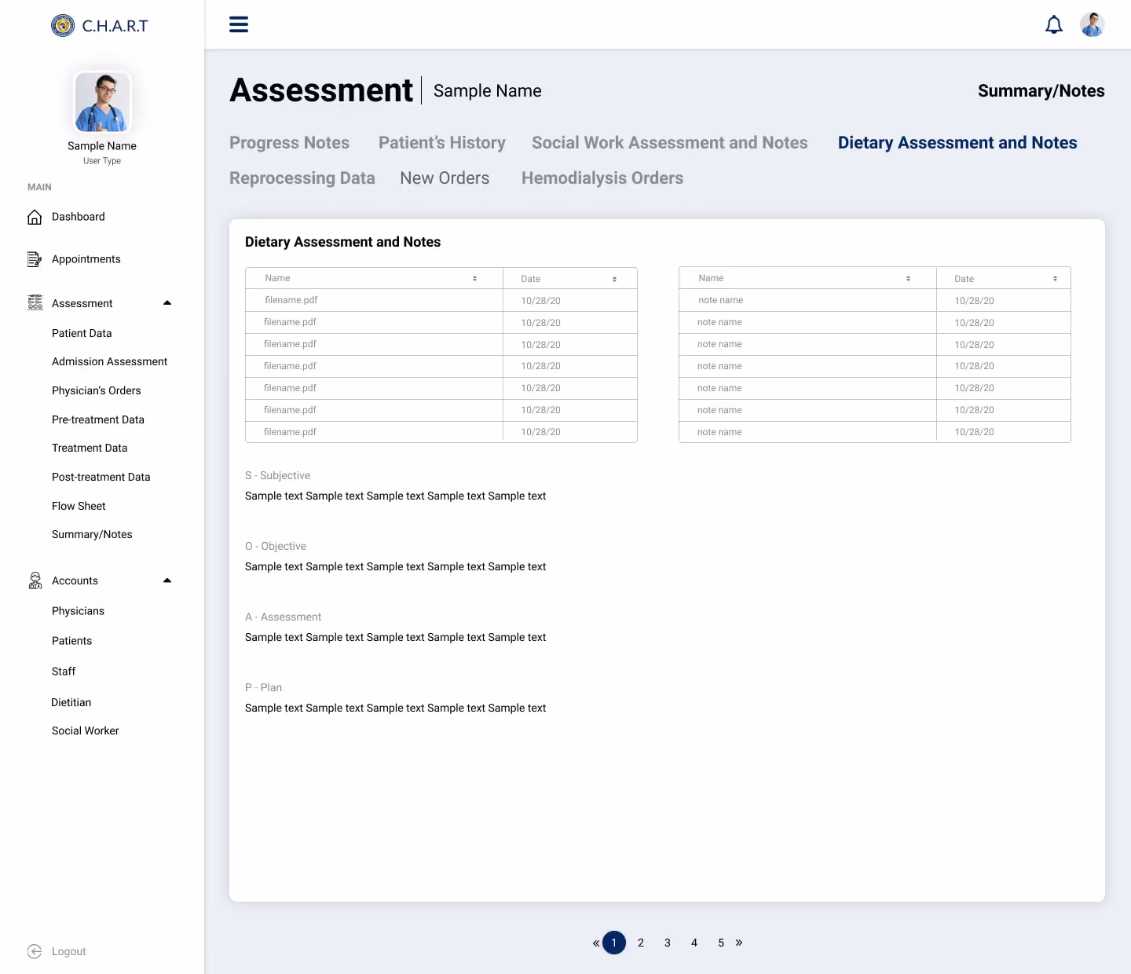Switch to Reprocessing Data tab
This screenshot has height=974, width=1131.
[x=302, y=178]
